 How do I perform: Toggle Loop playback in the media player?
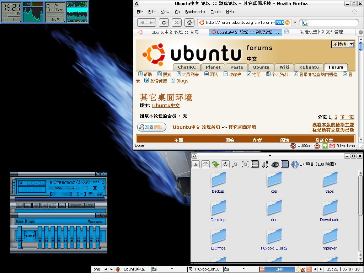click(x=90, y=205)
